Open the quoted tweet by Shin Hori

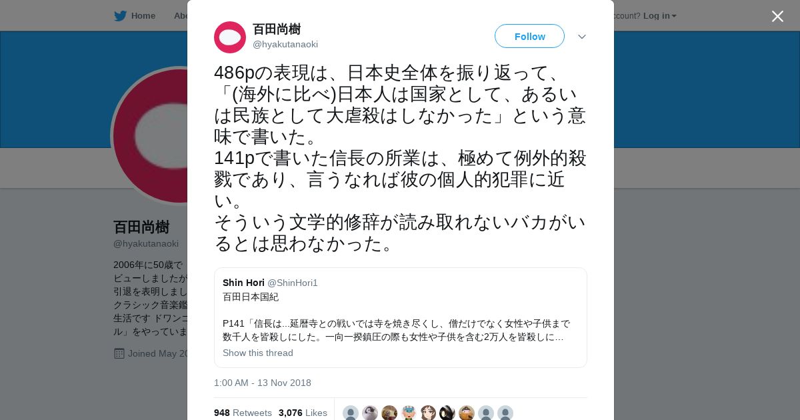pyautogui.click(x=400, y=317)
